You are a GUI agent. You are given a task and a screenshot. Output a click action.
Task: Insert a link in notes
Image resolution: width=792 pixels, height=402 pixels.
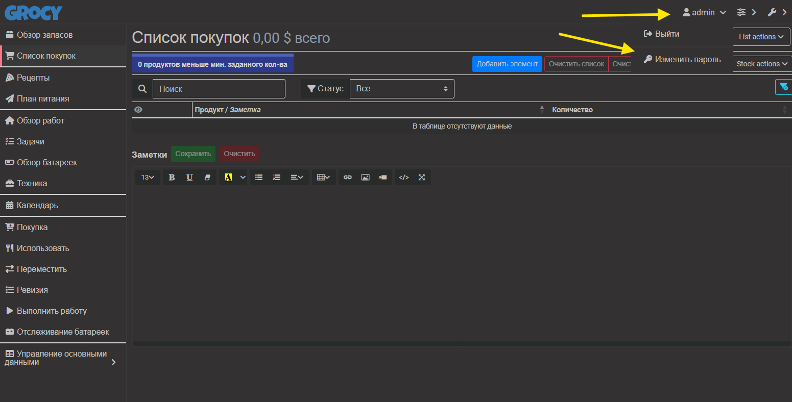click(x=348, y=177)
